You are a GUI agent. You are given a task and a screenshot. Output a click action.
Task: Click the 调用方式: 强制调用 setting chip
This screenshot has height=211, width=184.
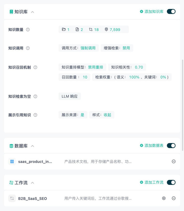click(79, 48)
